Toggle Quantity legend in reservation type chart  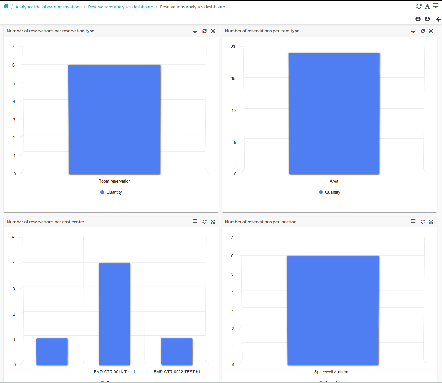[x=111, y=192]
